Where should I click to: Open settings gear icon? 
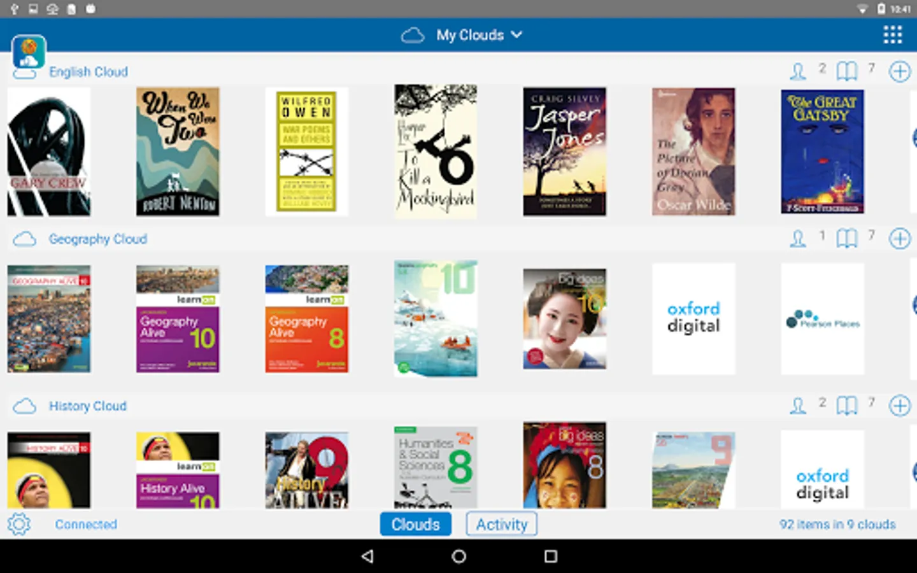point(19,524)
